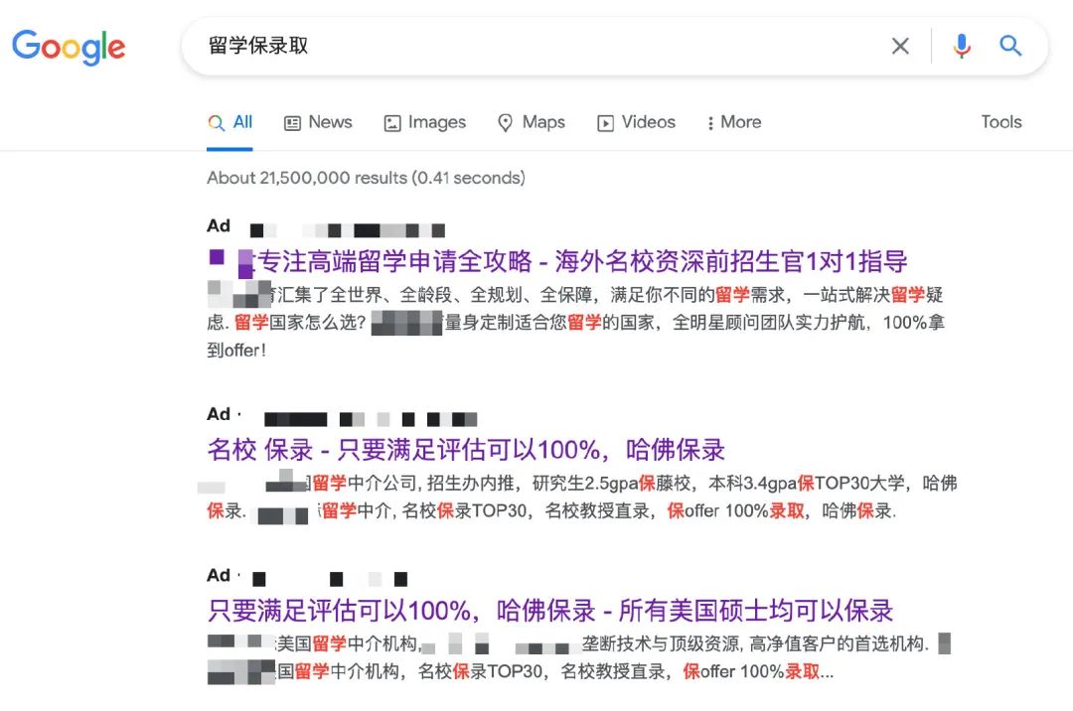Expand search Tools options

click(x=1000, y=122)
